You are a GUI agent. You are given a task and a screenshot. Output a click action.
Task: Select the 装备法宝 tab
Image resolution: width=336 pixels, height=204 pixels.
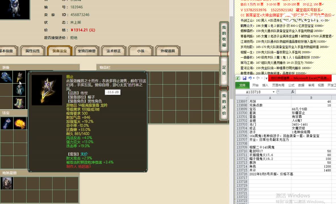point(60,51)
